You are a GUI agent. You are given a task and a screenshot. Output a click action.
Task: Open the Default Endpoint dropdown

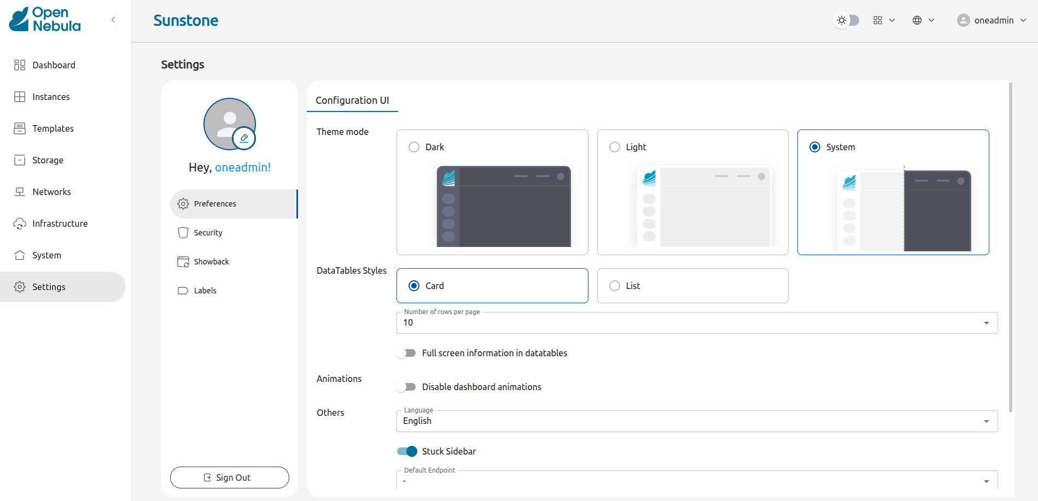[987, 481]
